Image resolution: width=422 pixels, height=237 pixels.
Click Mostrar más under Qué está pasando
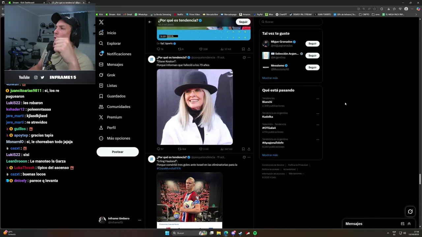[x=270, y=155]
